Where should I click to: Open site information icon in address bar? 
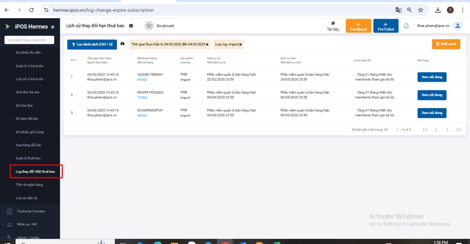46,10
